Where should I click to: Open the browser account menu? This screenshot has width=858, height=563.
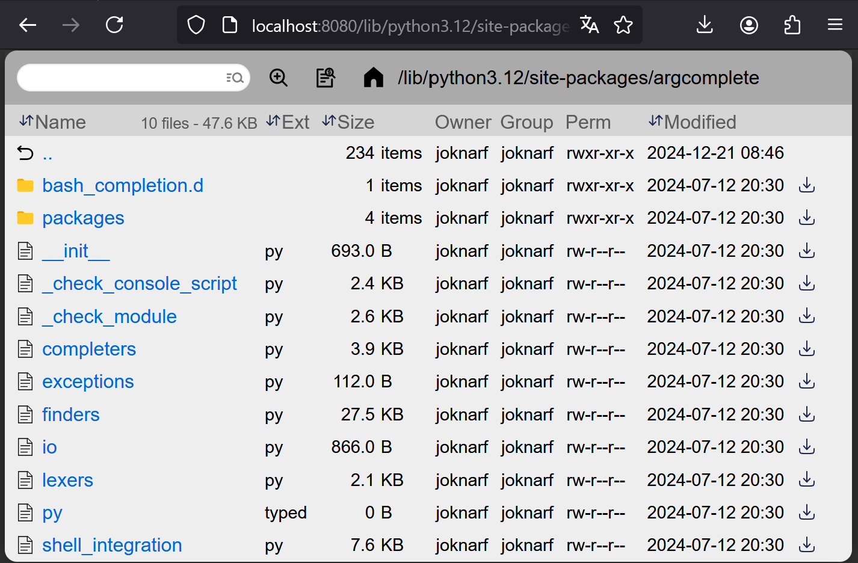pyautogui.click(x=748, y=25)
